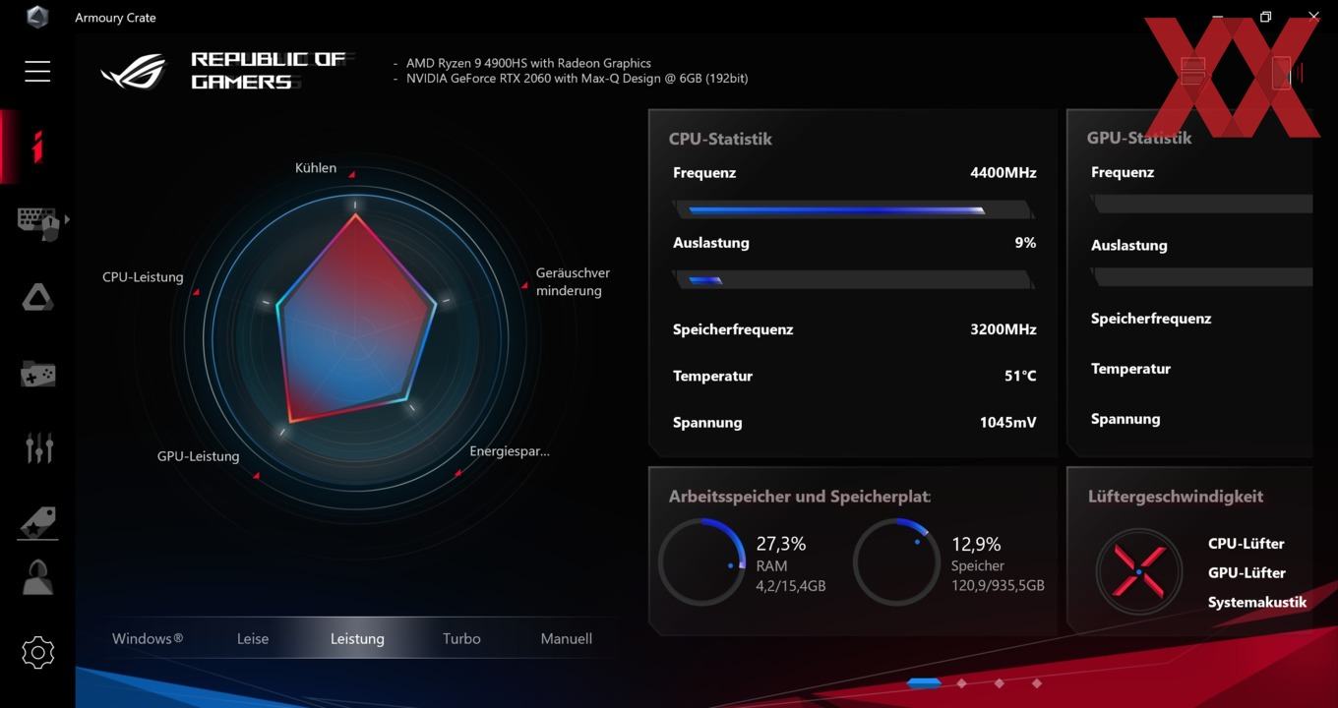Image resolution: width=1338 pixels, height=708 pixels.
Task: Click the Arbeitsspeicher und Speicherplatz heading
Action: click(x=799, y=497)
